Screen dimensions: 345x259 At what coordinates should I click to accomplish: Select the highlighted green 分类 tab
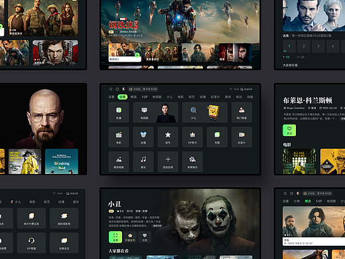tap(122, 97)
